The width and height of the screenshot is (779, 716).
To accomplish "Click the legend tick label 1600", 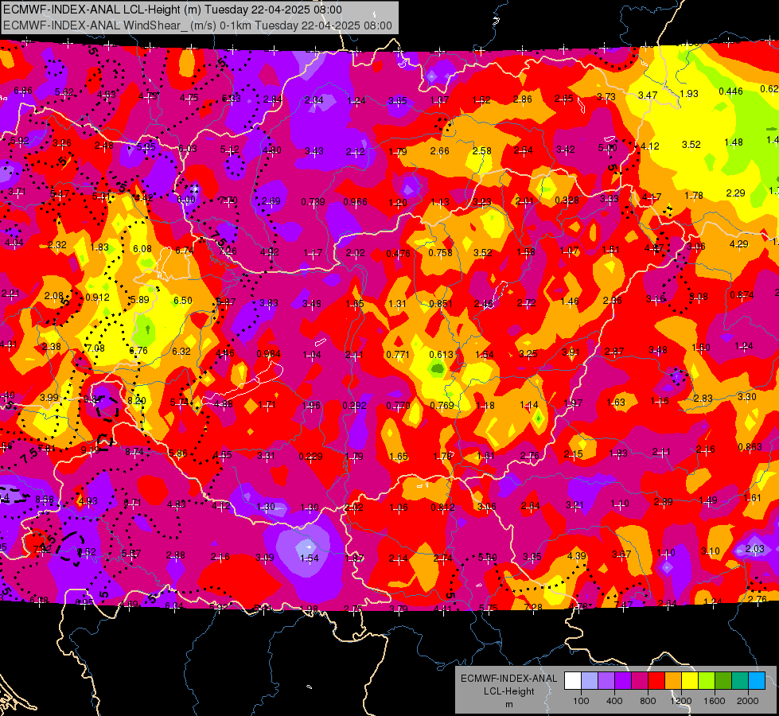I will coord(715,701).
